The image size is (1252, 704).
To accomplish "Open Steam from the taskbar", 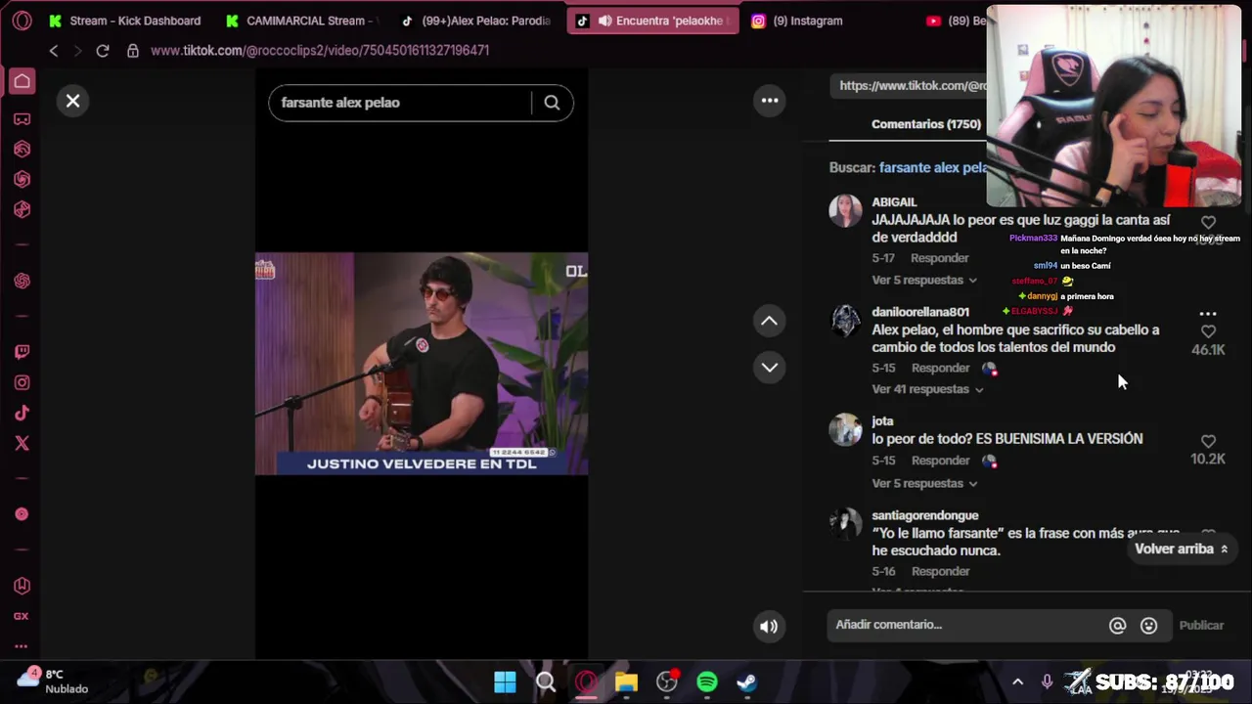I will click(746, 682).
